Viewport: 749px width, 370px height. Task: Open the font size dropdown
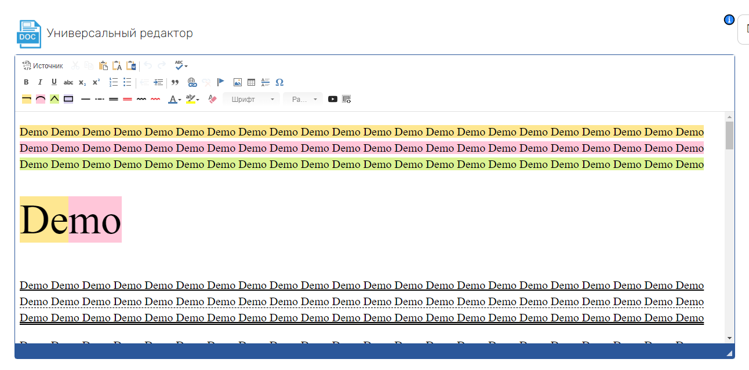(x=303, y=99)
